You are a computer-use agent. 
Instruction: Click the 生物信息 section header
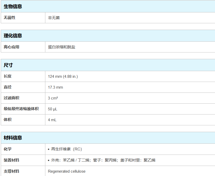click(x=13, y=6)
